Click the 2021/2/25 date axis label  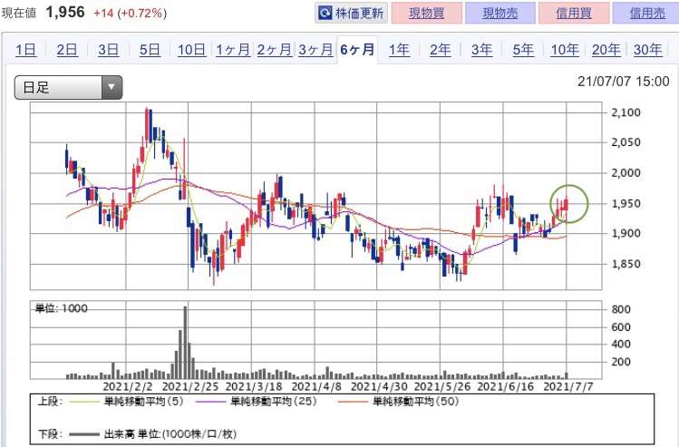(x=190, y=386)
